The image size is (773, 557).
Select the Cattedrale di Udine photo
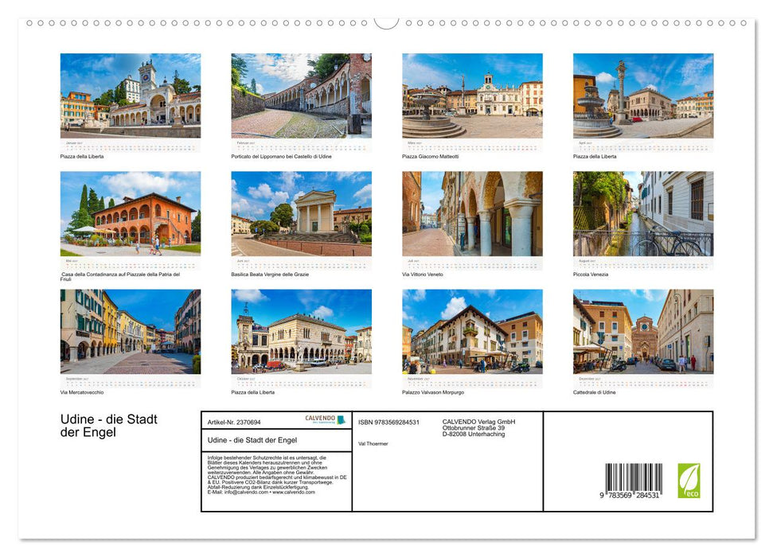643,331
